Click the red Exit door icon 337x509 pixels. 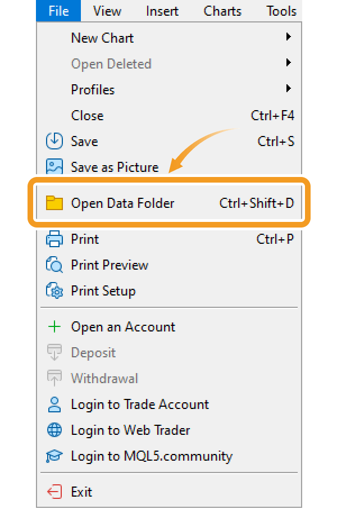(54, 492)
